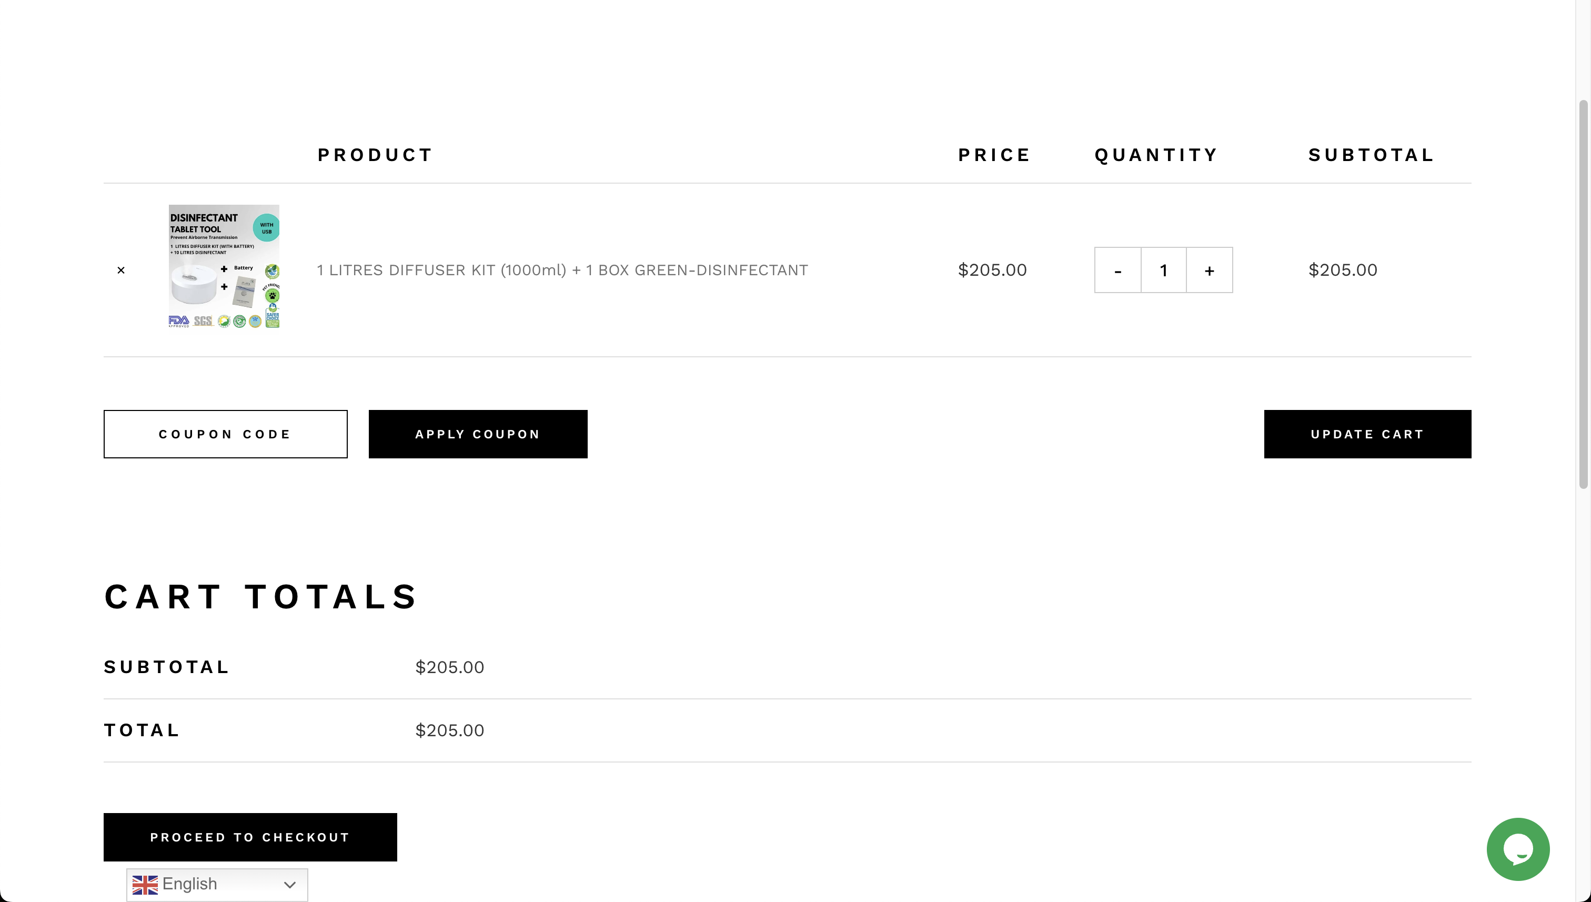
Task: Expand the language selector chevron arrow
Action: (289, 885)
